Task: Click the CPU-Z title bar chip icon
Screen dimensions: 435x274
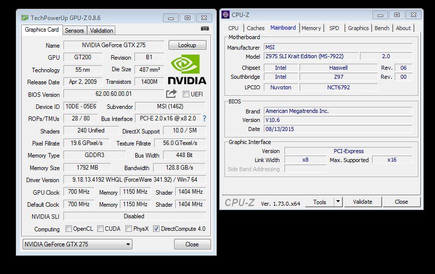Action: (x=226, y=15)
